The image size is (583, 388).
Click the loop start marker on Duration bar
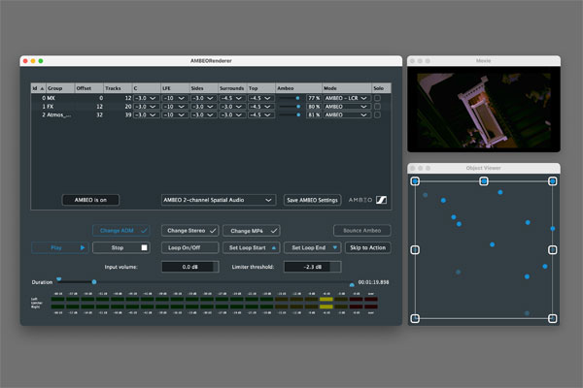58,278
